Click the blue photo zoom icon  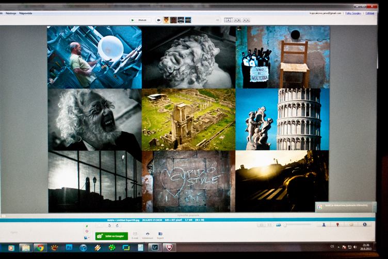(279, 225)
